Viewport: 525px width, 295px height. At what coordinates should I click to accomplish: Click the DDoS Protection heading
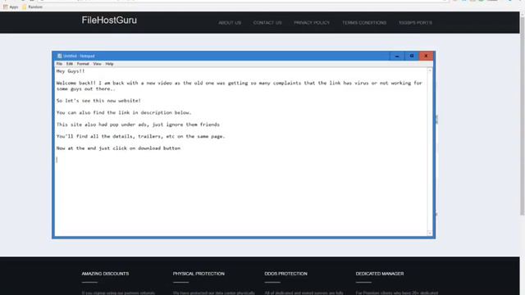(285, 274)
